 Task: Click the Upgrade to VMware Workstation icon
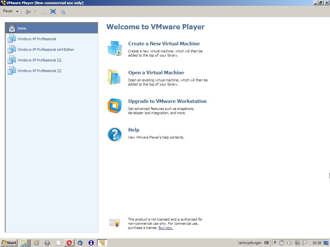tap(115, 106)
